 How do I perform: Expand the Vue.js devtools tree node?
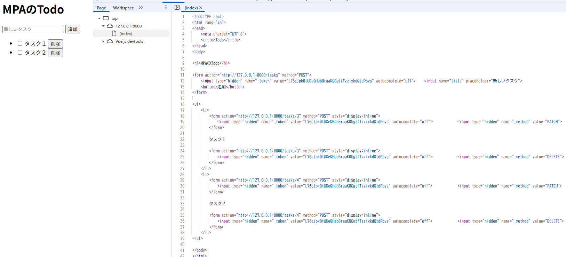click(x=103, y=41)
